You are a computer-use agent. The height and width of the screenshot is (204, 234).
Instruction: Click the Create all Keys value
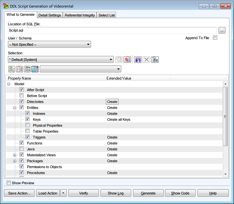(x=119, y=119)
